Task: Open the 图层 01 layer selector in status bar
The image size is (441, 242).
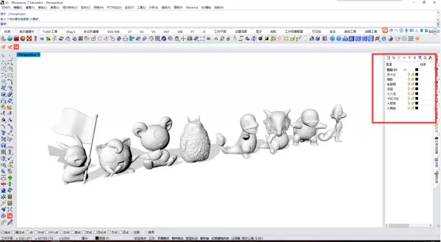Action: tap(103, 238)
